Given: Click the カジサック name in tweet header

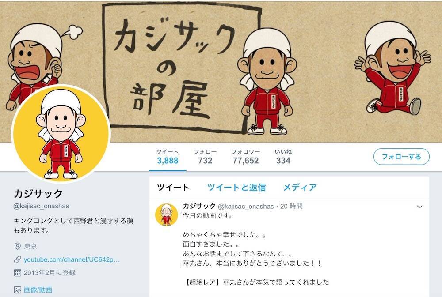Looking at the screenshot, I should (199, 206).
